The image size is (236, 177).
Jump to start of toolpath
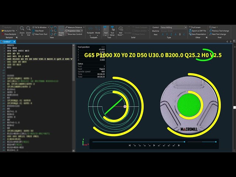click(x=129, y=145)
